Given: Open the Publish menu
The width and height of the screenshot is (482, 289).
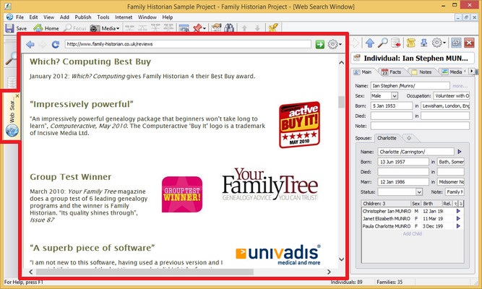Looking at the screenshot, I should point(83,17).
